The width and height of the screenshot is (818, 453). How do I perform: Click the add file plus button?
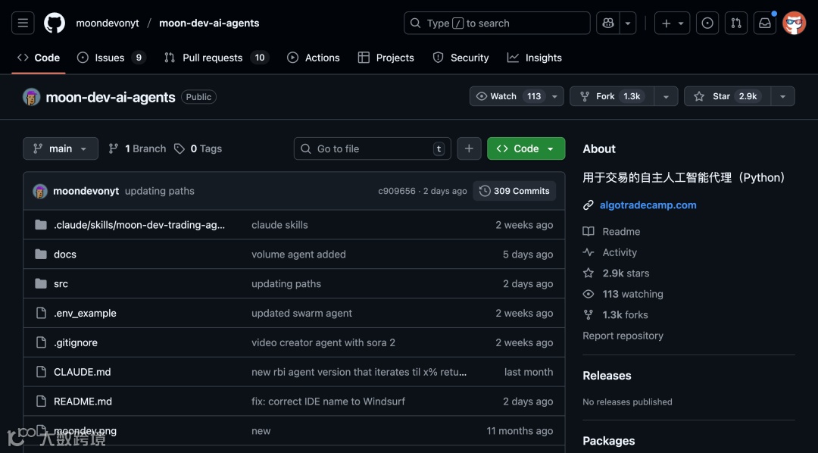click(x=469, y=148)
